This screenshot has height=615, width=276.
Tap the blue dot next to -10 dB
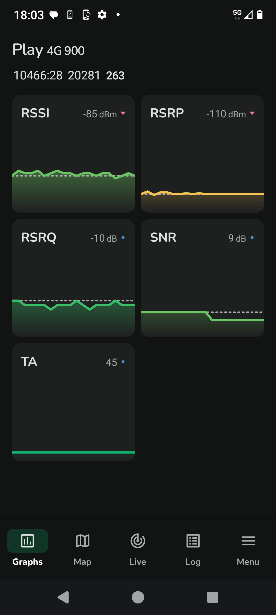(123, 238)
